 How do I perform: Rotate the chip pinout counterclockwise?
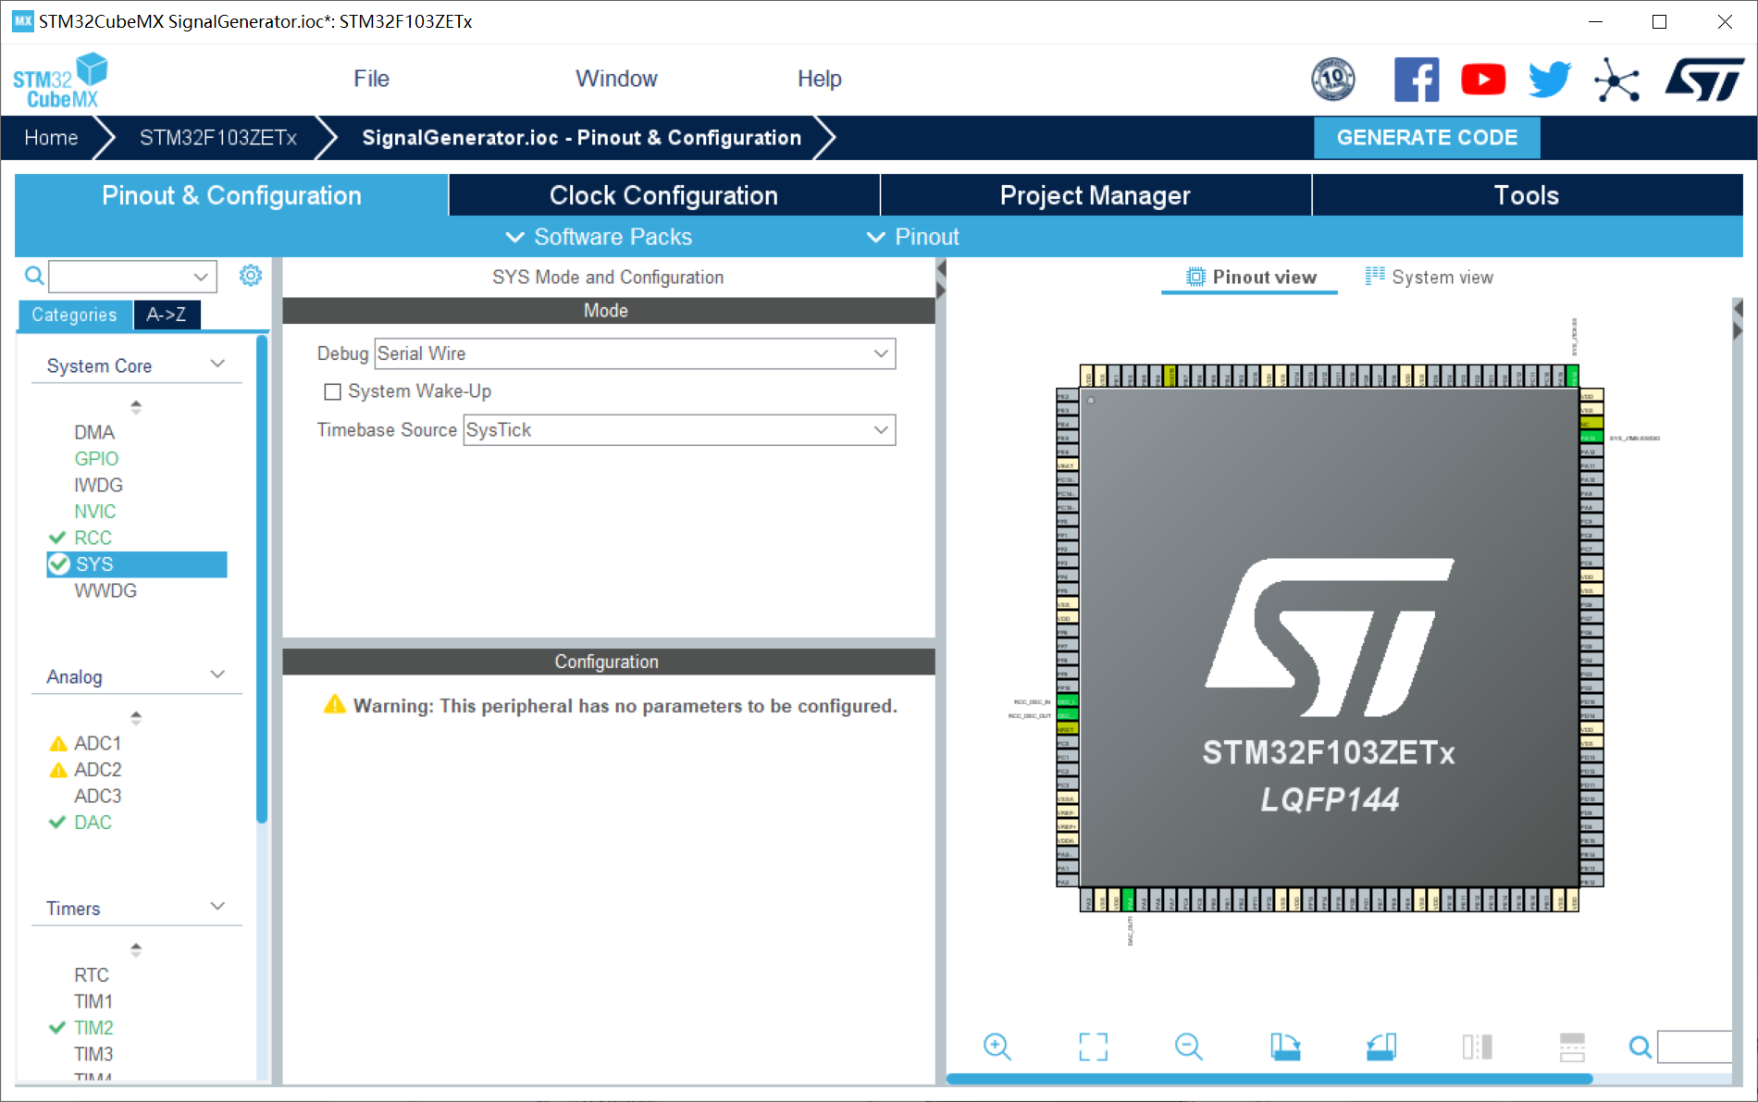[x=1381, y=1046]
